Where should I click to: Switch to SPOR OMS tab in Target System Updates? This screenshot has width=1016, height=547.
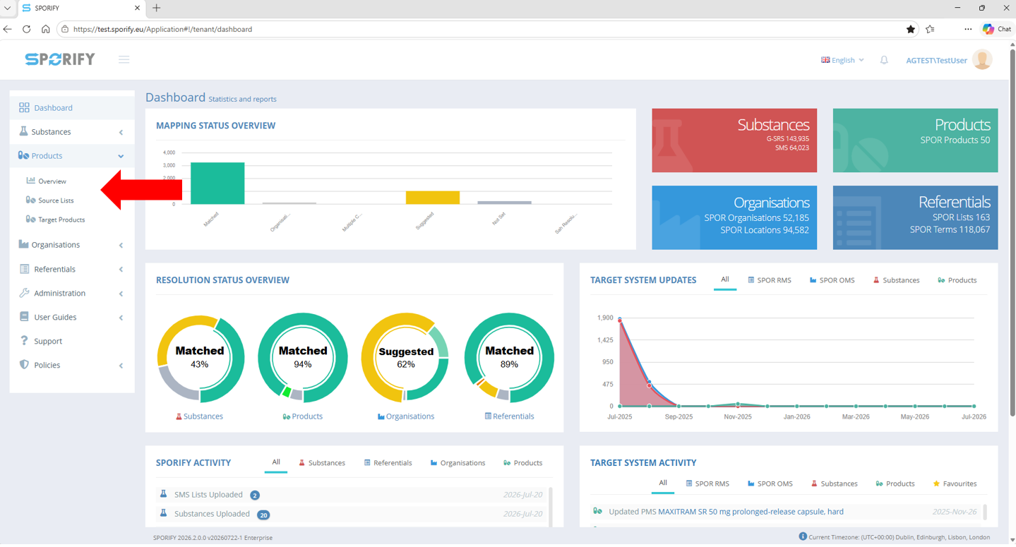pos(832,280)
